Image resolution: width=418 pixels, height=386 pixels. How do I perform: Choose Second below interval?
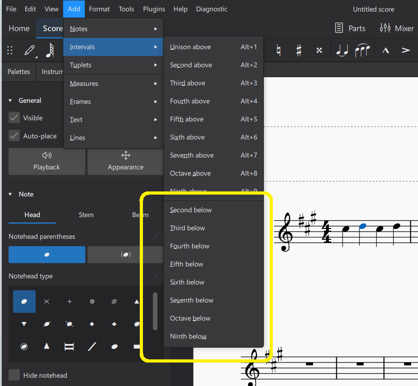coord(214,210)
